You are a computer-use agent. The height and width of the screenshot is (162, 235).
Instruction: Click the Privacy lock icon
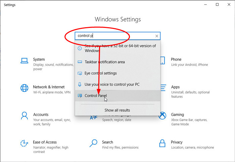click(162, 144)
